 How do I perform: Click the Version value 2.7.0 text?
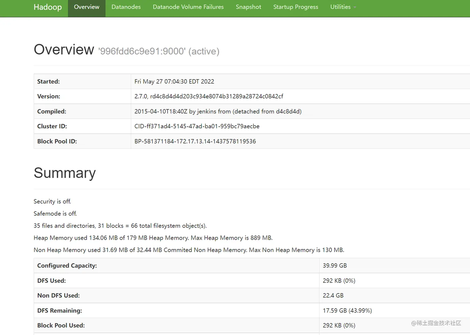209,97
